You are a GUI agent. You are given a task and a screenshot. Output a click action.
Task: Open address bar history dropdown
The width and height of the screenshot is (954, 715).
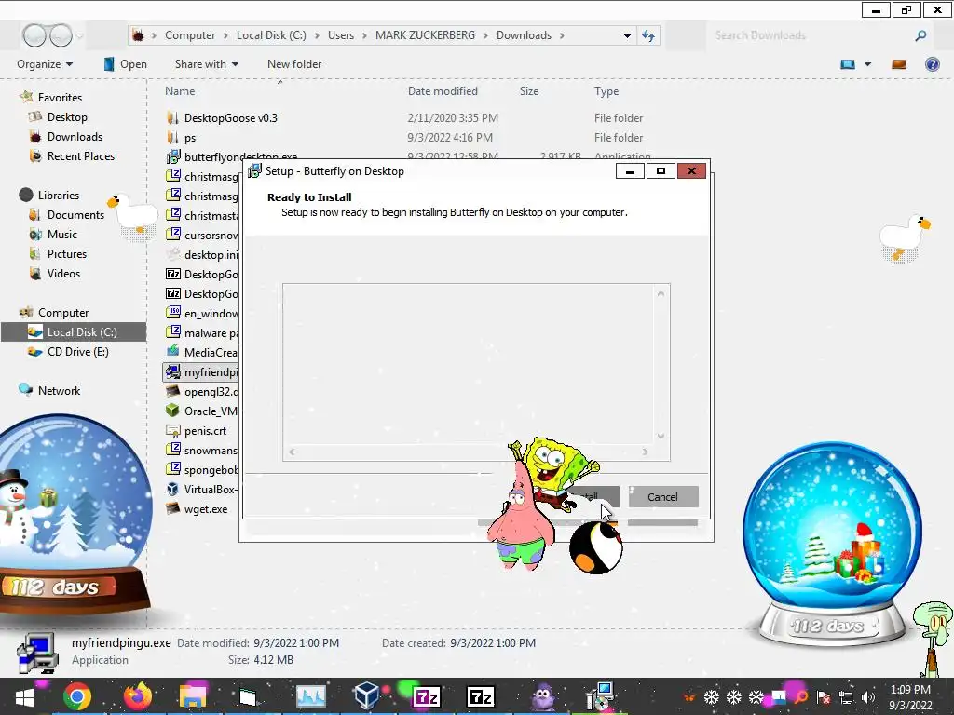tap(627, 36)
